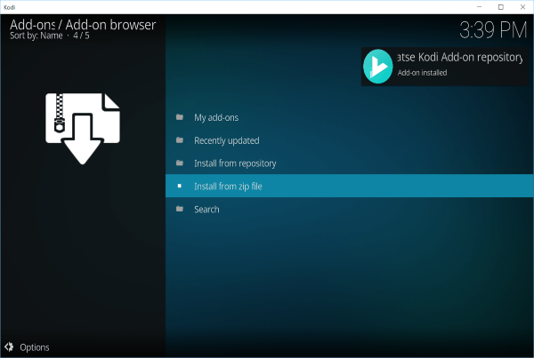This screenshot has height=358, width=534.
Task: Click the folder icon beside My add-ons
Action: [179, 117]
